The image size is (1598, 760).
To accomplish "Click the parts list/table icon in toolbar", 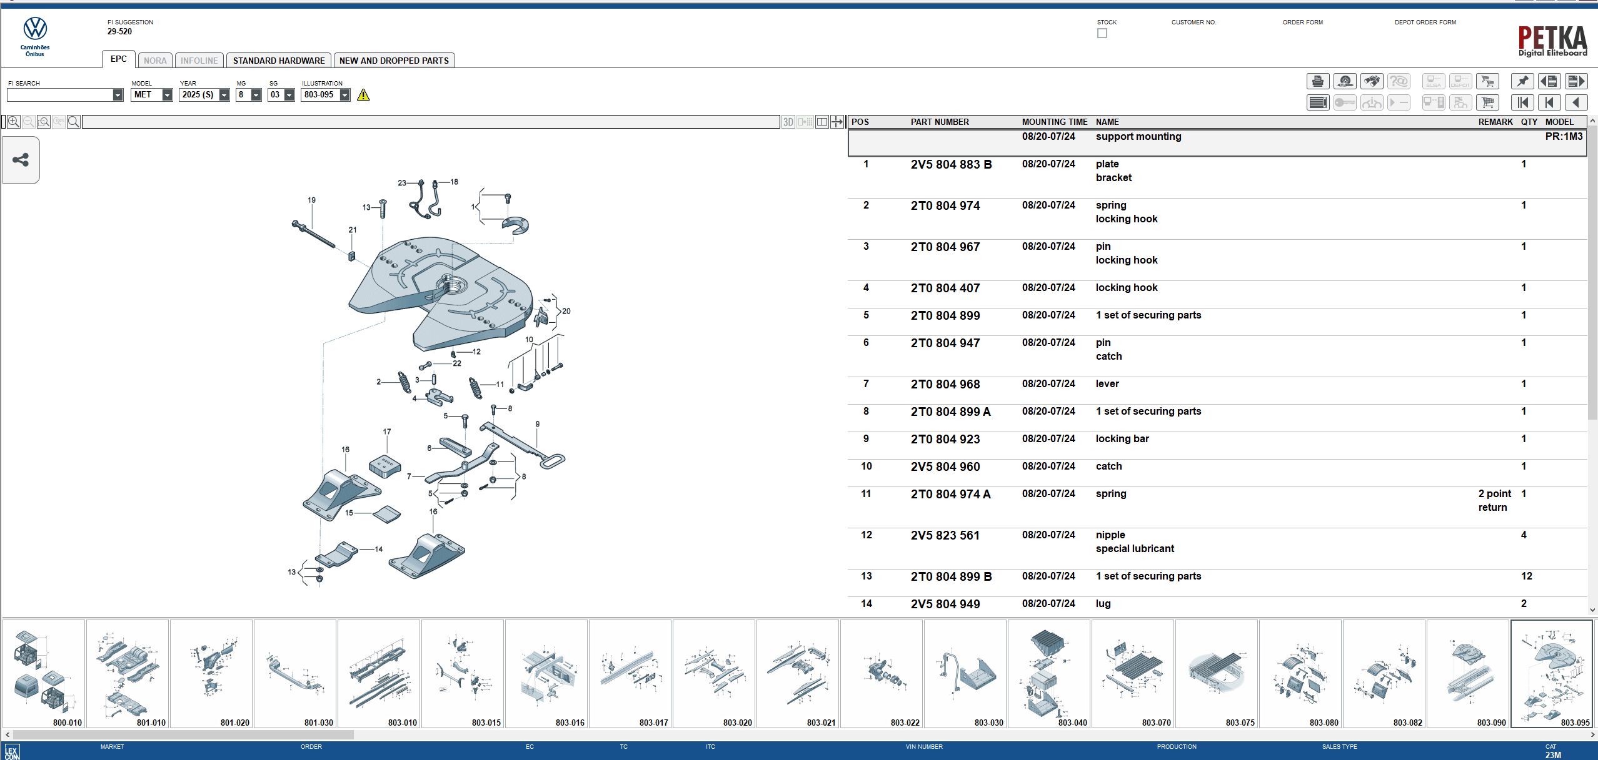I will 1318,102.
